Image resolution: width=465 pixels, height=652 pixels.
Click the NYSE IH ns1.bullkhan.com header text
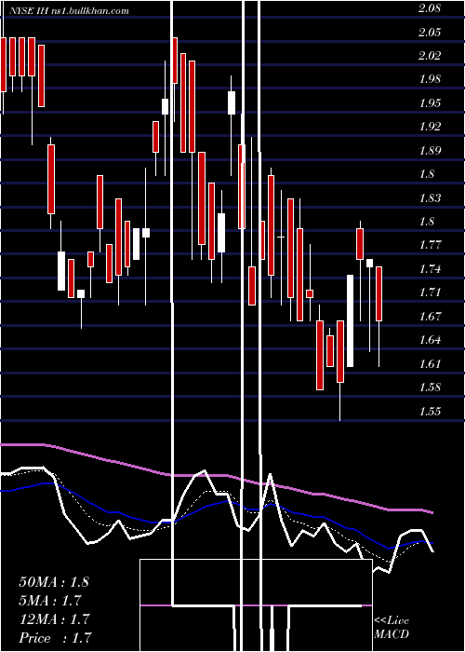(x=69, y=11)
